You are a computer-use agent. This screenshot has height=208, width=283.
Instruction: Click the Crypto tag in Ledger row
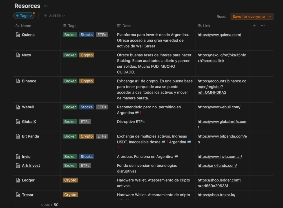click(70, 180)
